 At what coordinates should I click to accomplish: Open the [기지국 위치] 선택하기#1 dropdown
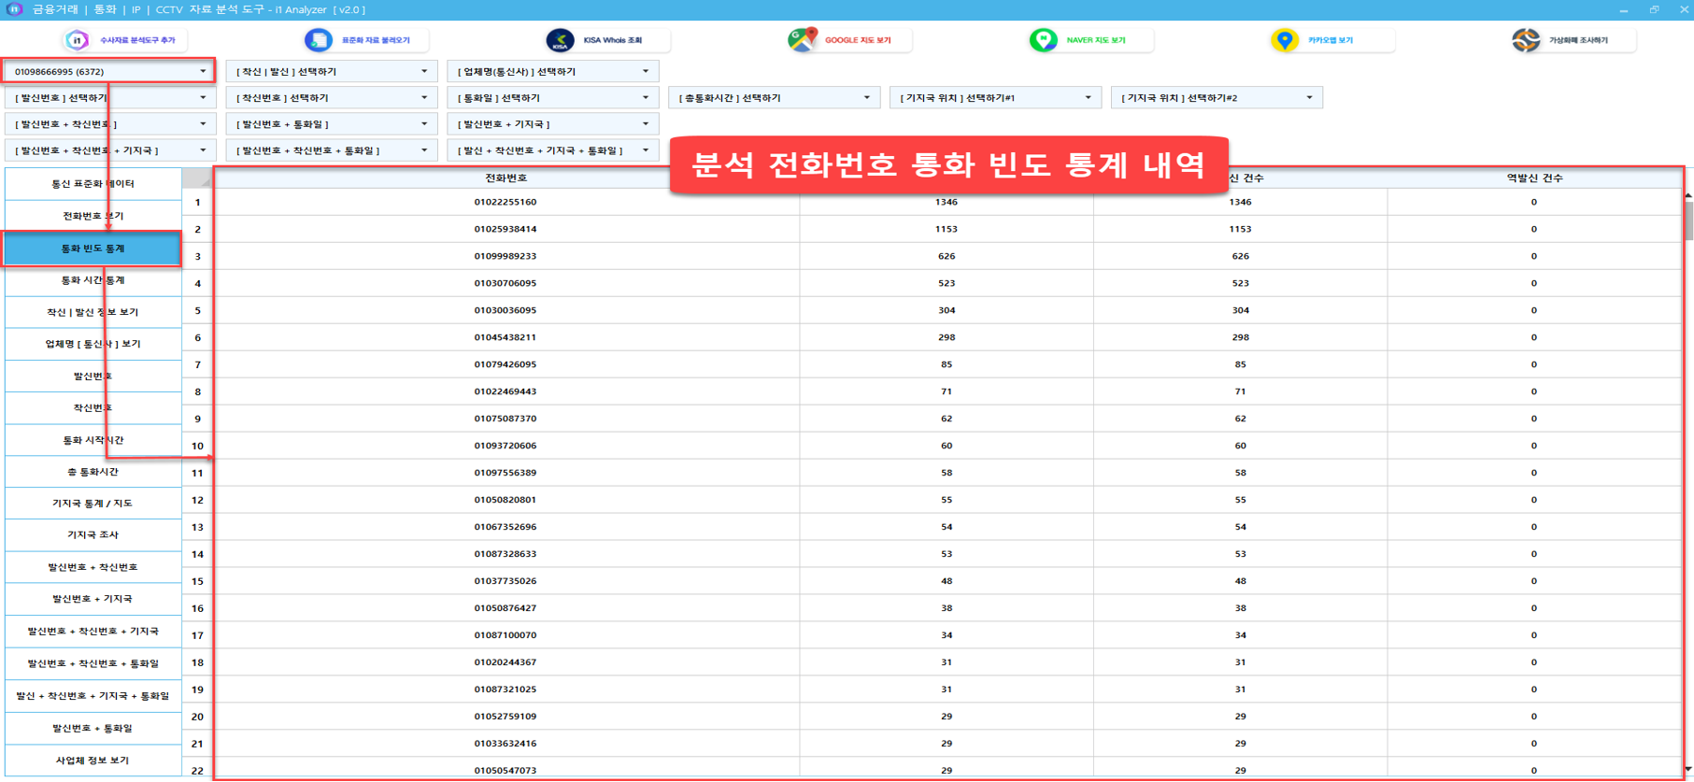click(1088, 97)
